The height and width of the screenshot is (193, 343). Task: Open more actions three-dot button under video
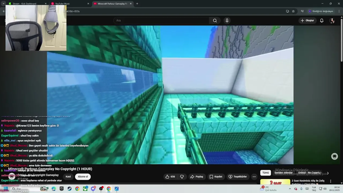pyautogui.click(x=254, y=177)
